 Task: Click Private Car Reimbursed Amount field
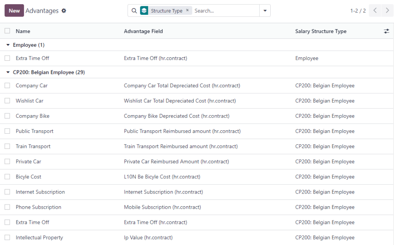click(x=177, y=162)
